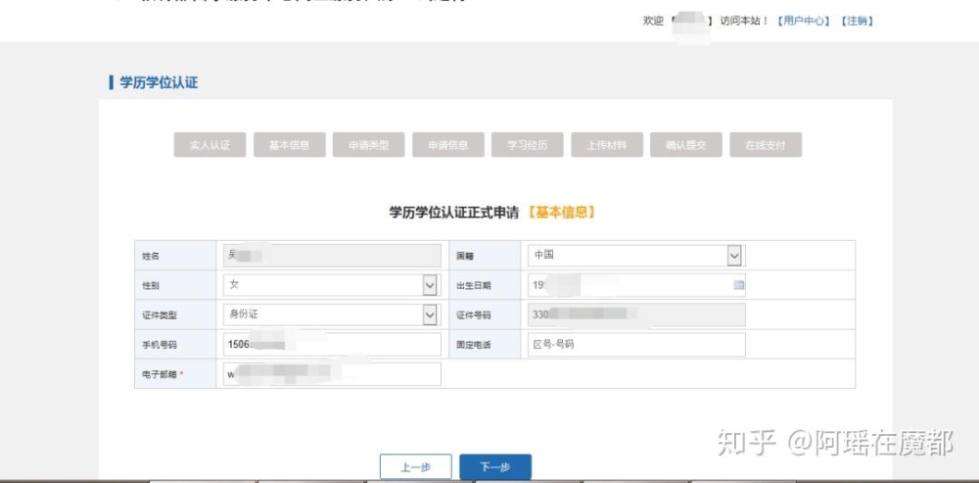Viewport: 979px width, 483px height.
Task: Click the 证件号码 ID number field
Action: tap(636, 314)
